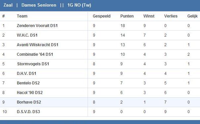The height and width of the screenshot is (124, 200).
Task: Open D.H.V. DS1 team entry
Action: pos(26,74)
